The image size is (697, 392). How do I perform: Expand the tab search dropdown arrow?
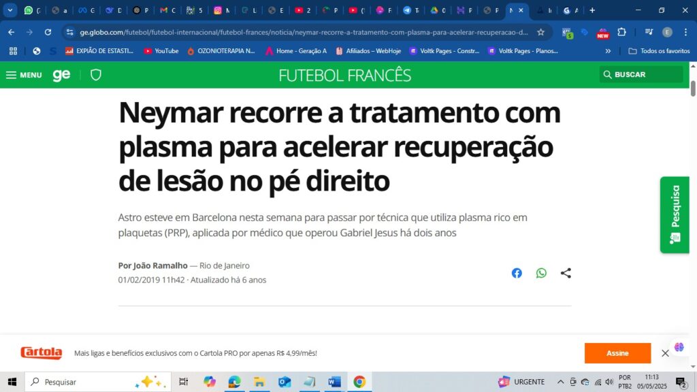[x=10, y=10]
